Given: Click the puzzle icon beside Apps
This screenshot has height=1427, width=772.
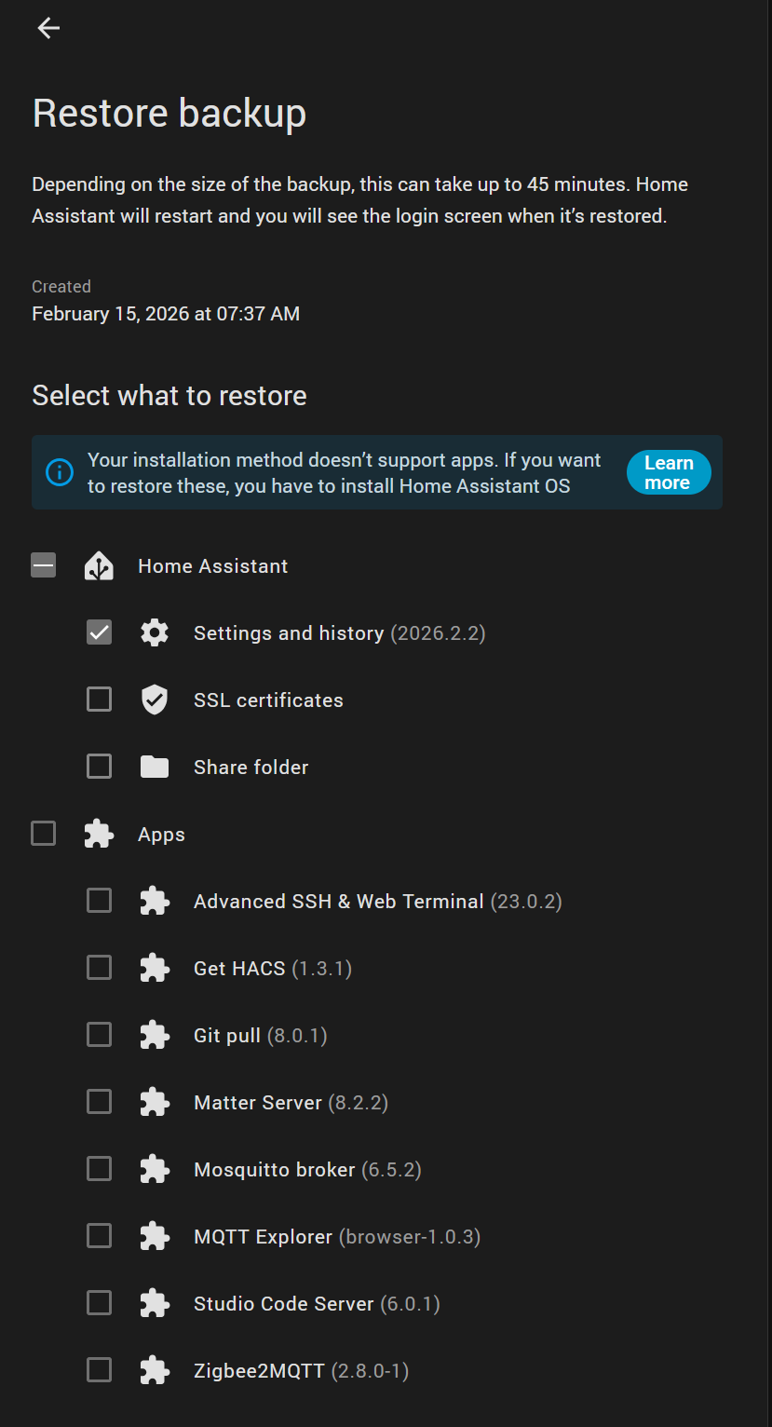Looking at the screenshot, I should (x=99, y=835).
